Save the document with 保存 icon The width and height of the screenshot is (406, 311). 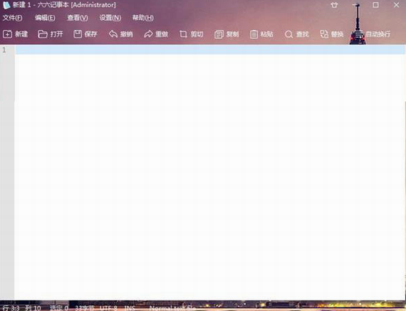pos(85,34)
